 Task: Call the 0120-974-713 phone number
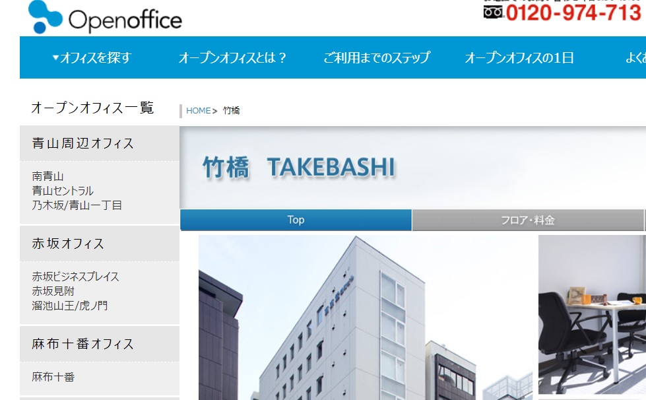(x=573, y=13)
